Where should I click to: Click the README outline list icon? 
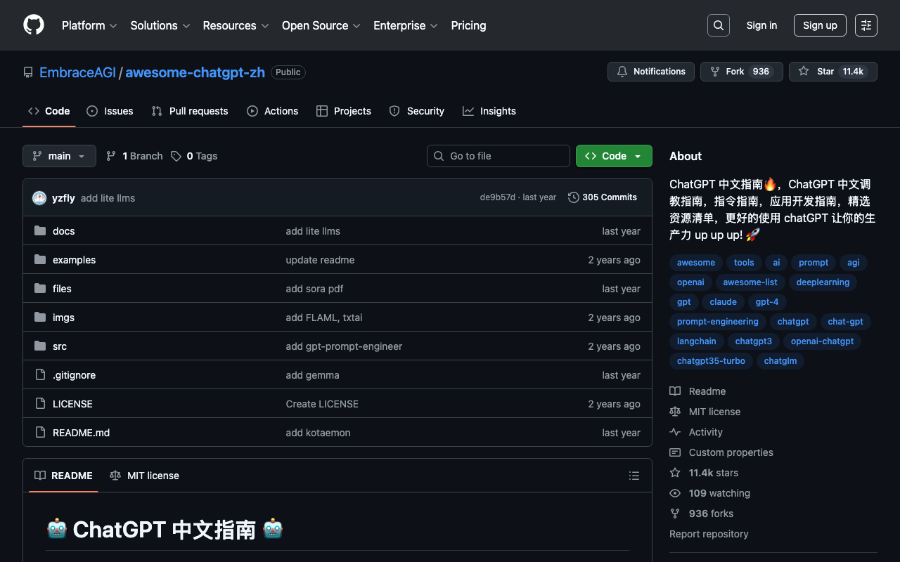tap(634, 476)
